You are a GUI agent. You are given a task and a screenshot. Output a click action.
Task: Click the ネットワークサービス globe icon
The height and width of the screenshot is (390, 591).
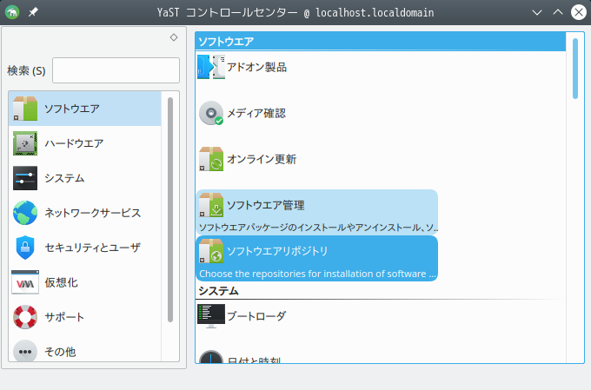[x=25, y=213]
